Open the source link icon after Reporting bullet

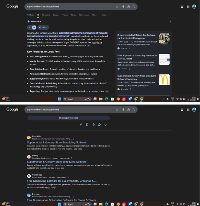pos(107,91)
